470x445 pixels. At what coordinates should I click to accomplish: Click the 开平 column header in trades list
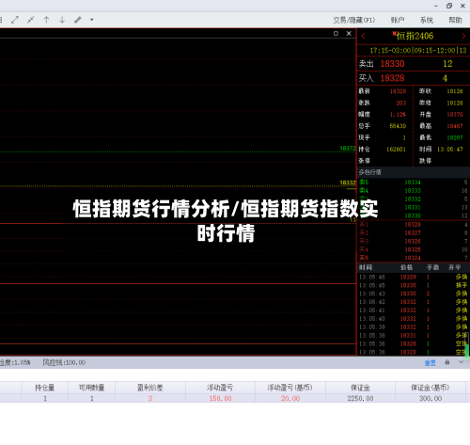click(454, 267)
